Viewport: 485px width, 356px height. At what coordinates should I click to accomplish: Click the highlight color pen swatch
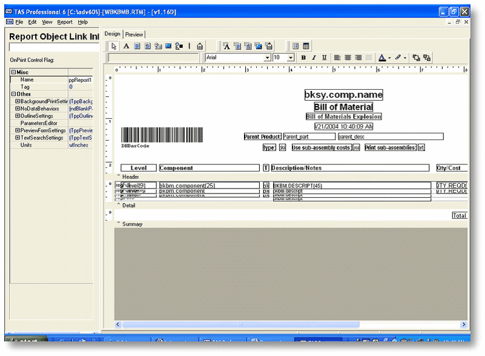(398, 58)
